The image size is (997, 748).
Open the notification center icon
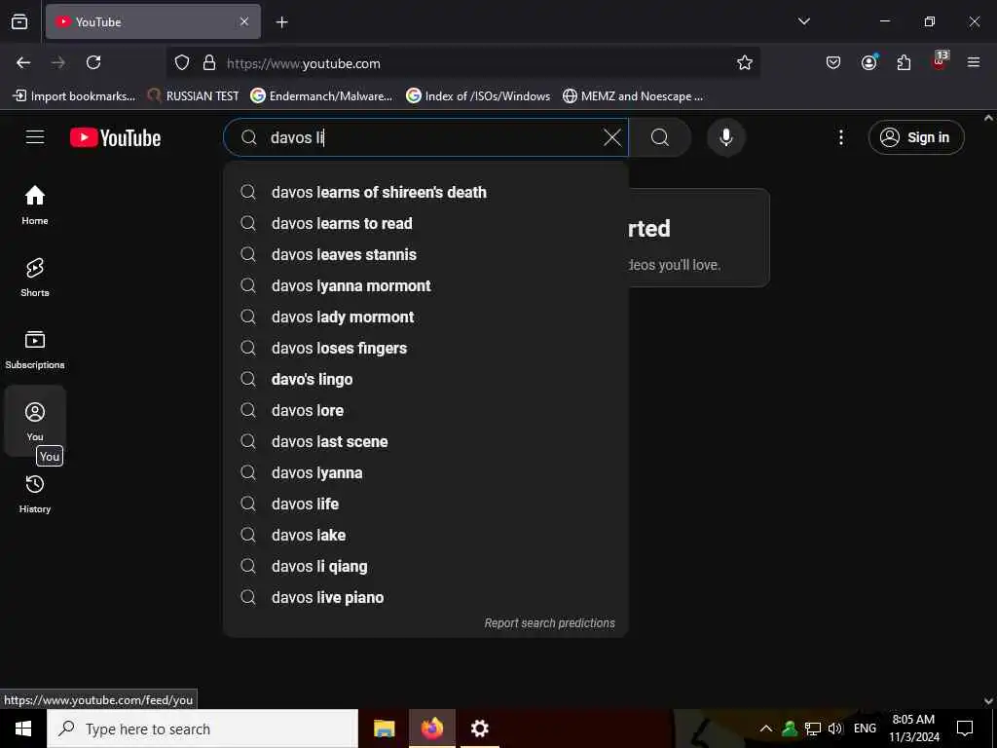[x=965, y=729]
